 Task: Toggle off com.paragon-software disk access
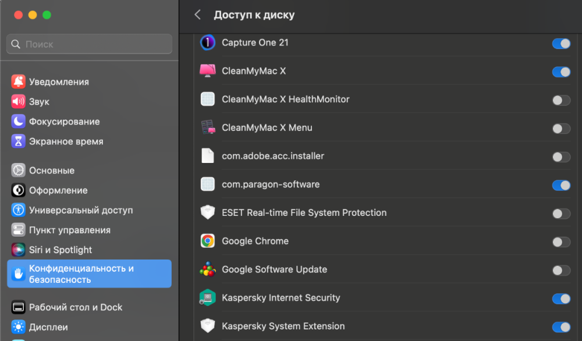561,185
